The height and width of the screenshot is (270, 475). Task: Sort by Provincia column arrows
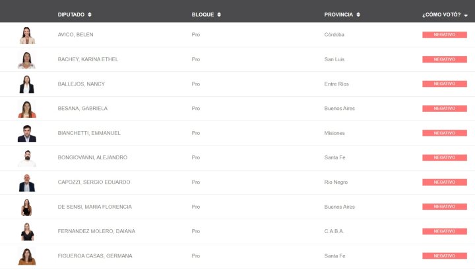click(x=358, y=14)
